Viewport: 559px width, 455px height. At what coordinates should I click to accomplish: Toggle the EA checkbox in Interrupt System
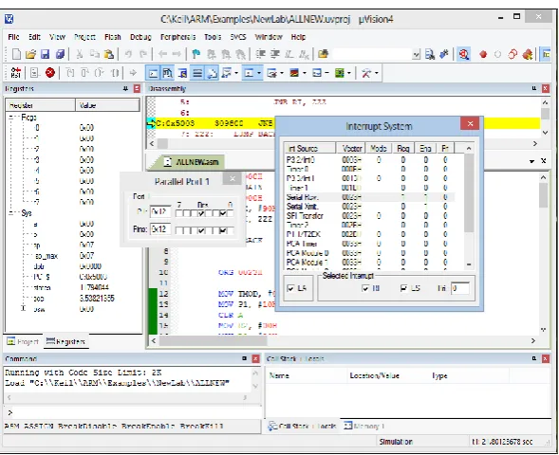[290, 288]
